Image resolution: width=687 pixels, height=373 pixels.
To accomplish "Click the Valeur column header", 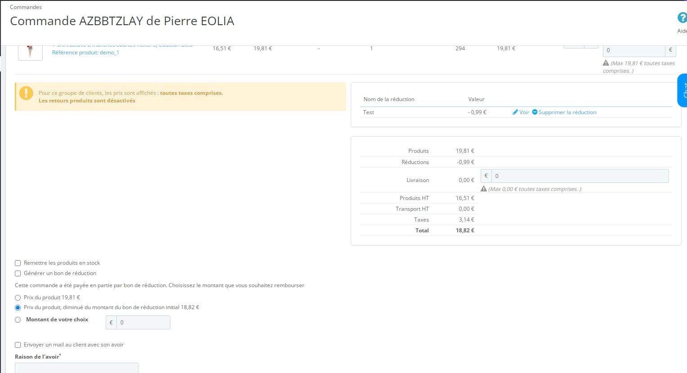I will (477, 99).
